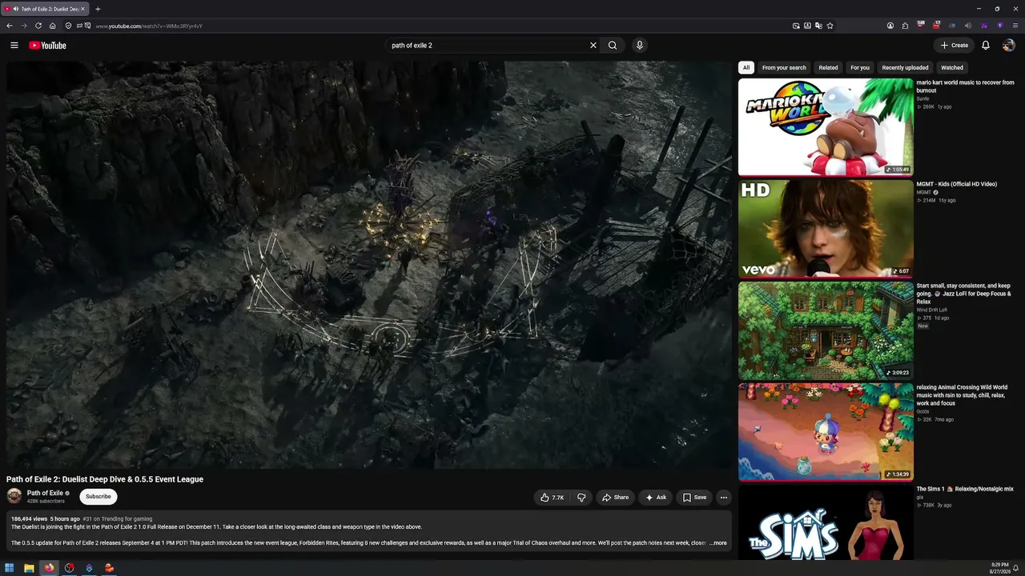
Task: Open the purple shield extension icon
Action: (1000, 26)
